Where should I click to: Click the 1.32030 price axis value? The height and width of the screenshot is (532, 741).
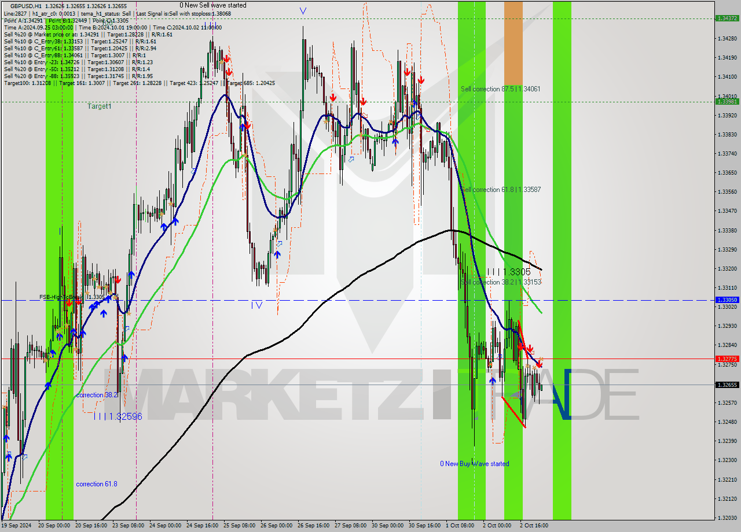(x=727, y=518)
